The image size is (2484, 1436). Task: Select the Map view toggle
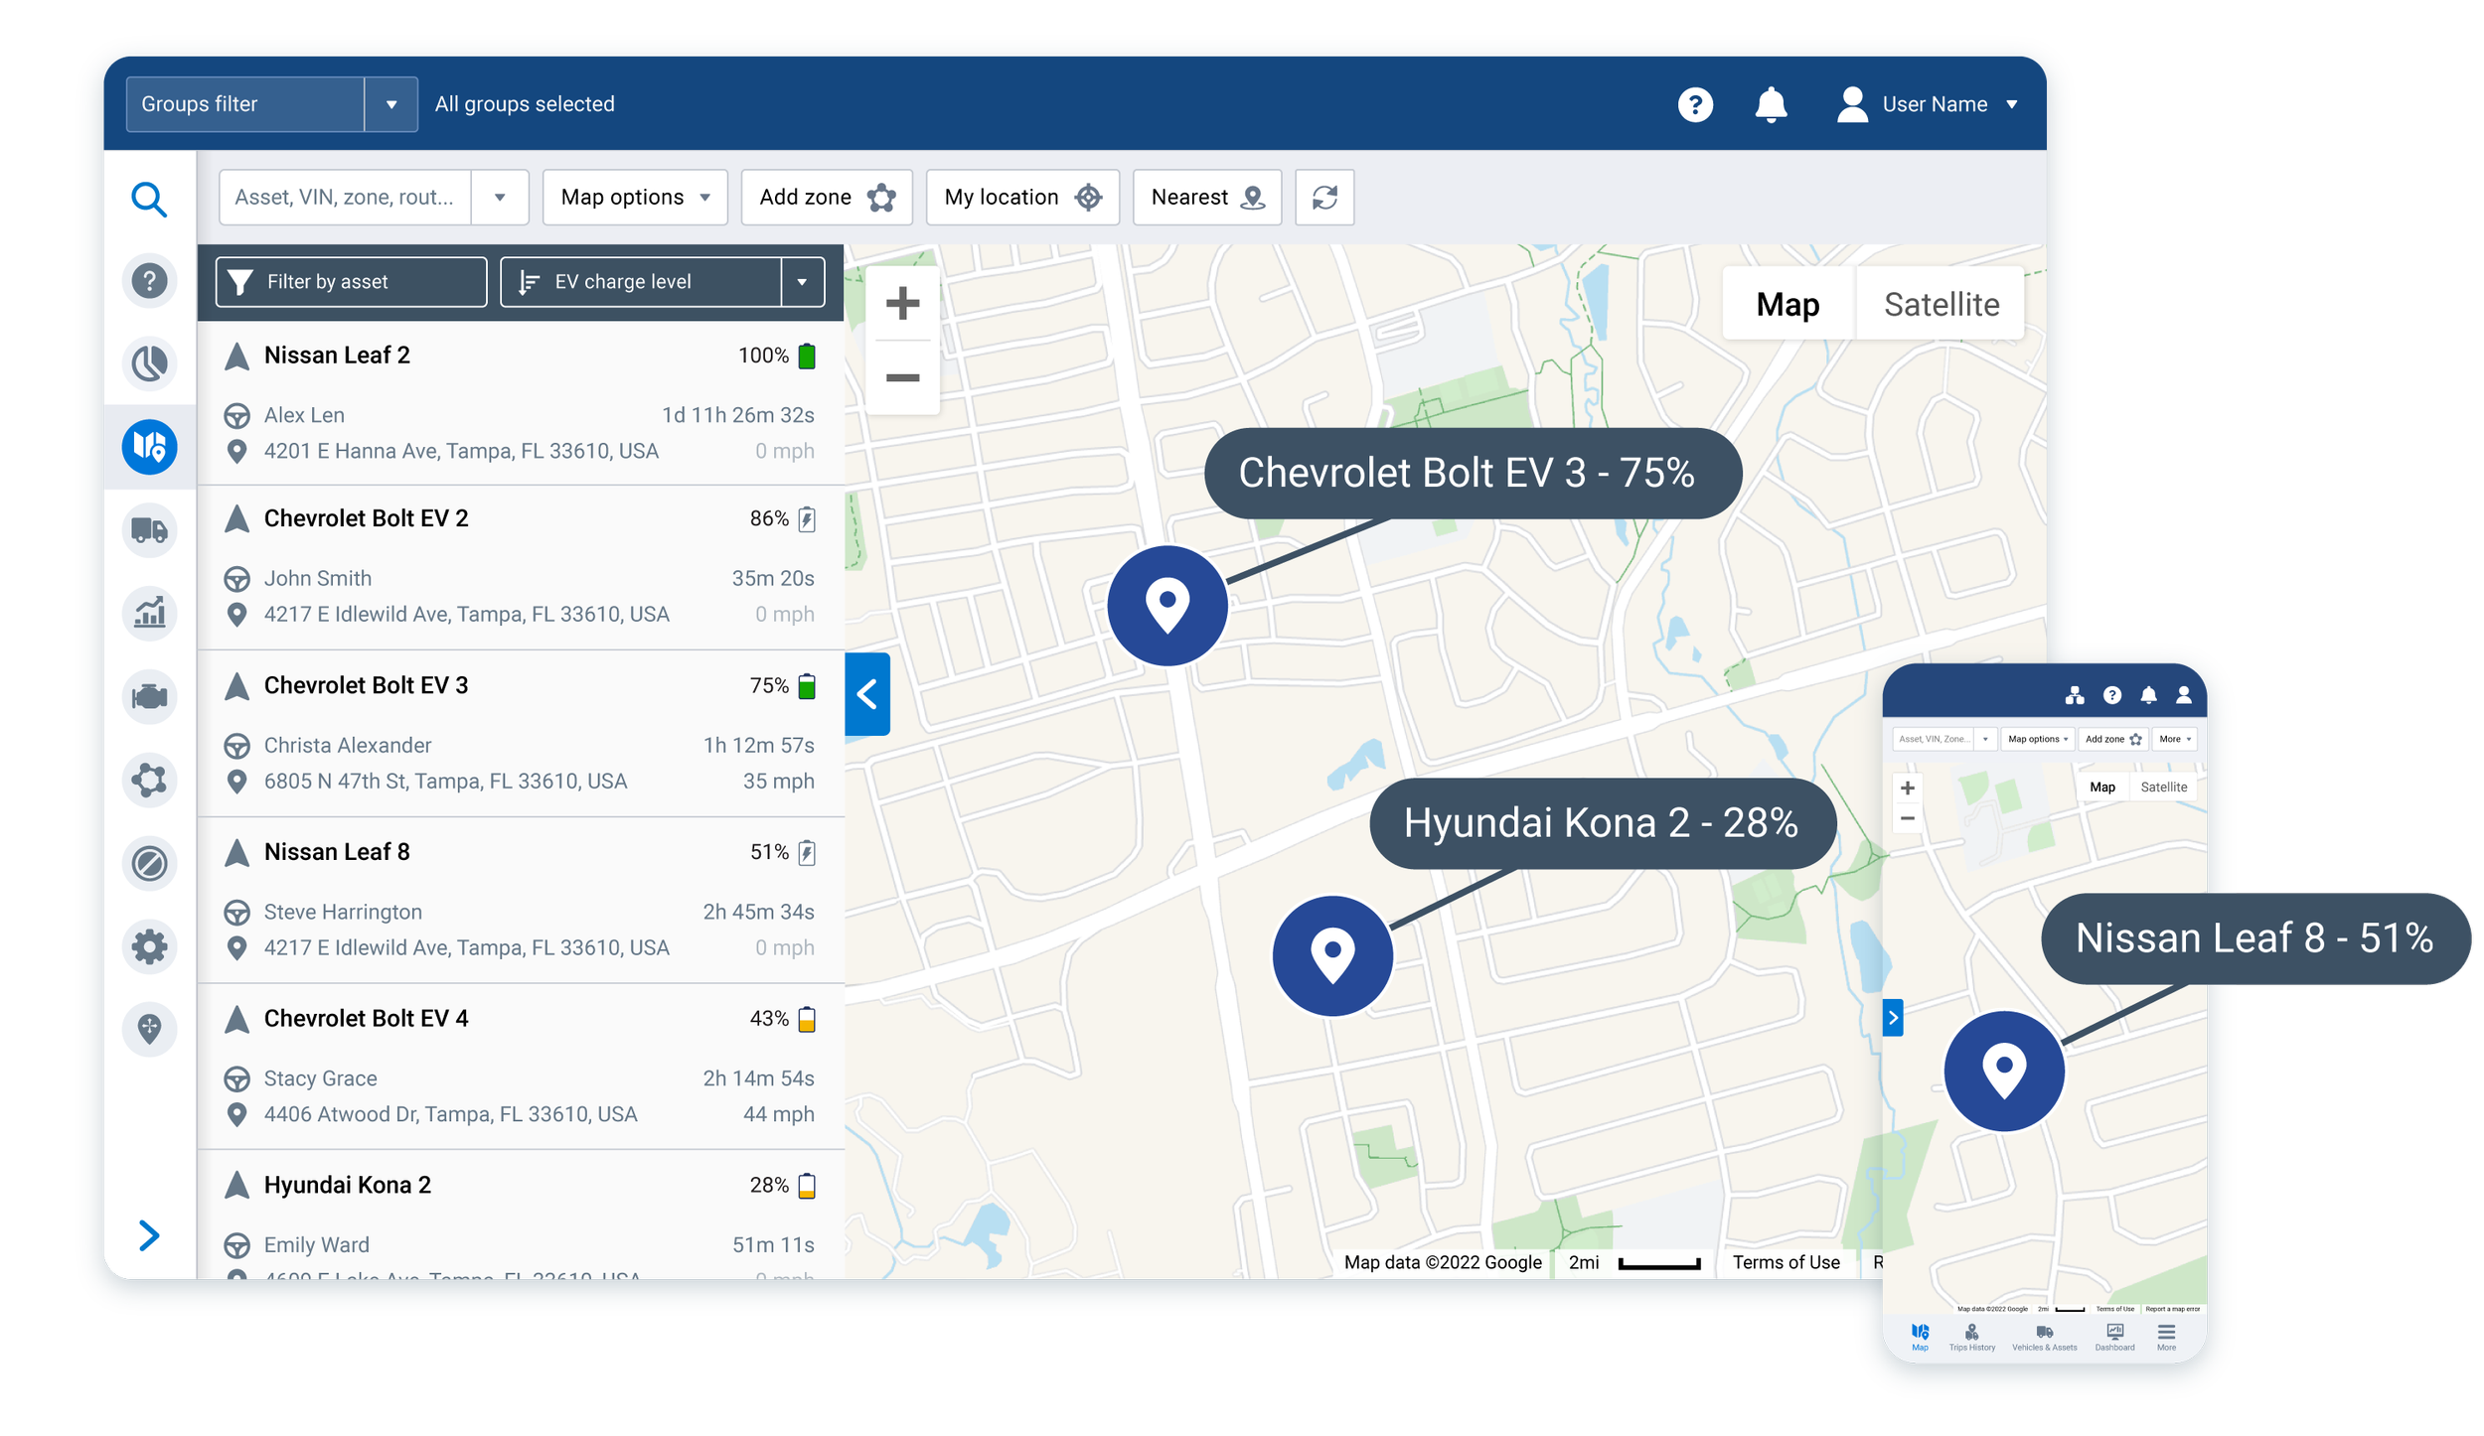point(1786,304)
